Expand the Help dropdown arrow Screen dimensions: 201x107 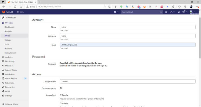coord(186,12)
